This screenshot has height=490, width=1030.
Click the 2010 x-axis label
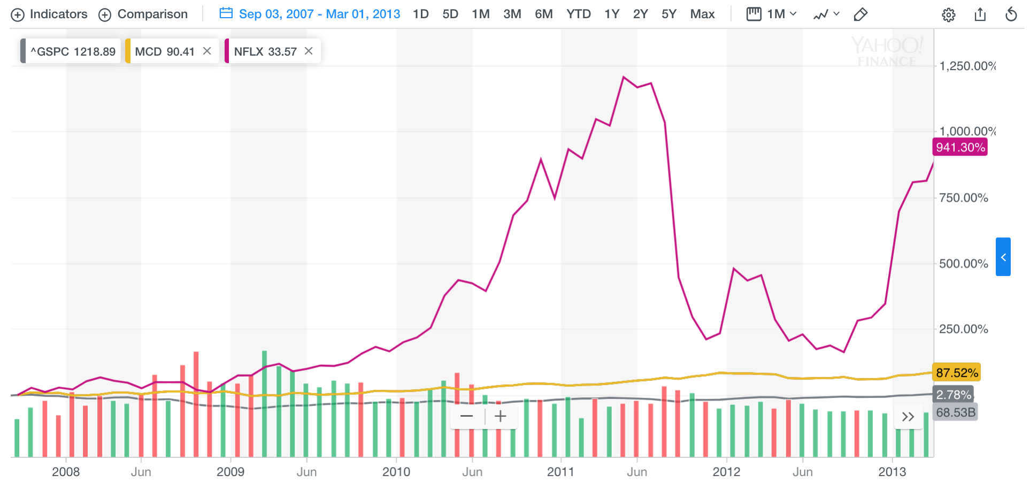(396, 472)
